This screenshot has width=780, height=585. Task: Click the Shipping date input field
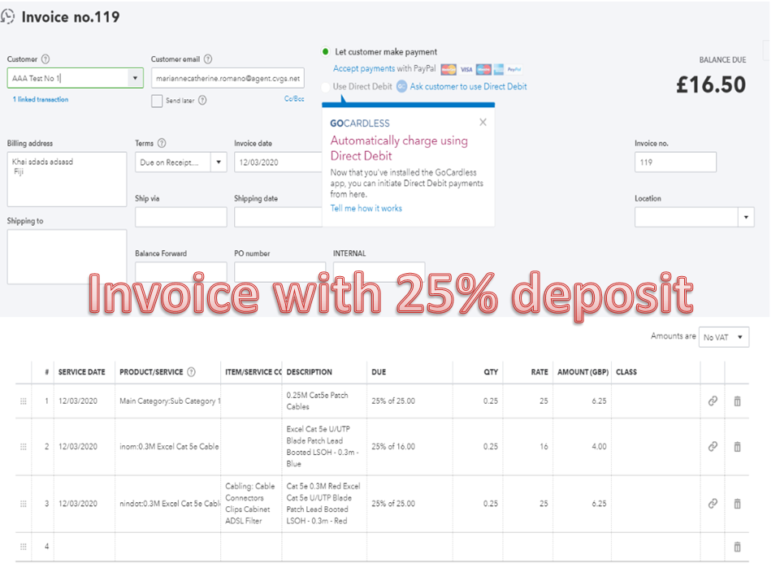[x=278, y=218]
